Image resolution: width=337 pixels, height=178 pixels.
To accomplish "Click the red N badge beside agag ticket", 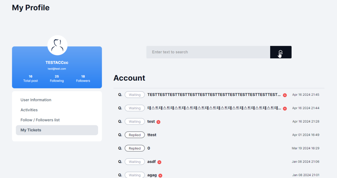I will coord(160,175).
